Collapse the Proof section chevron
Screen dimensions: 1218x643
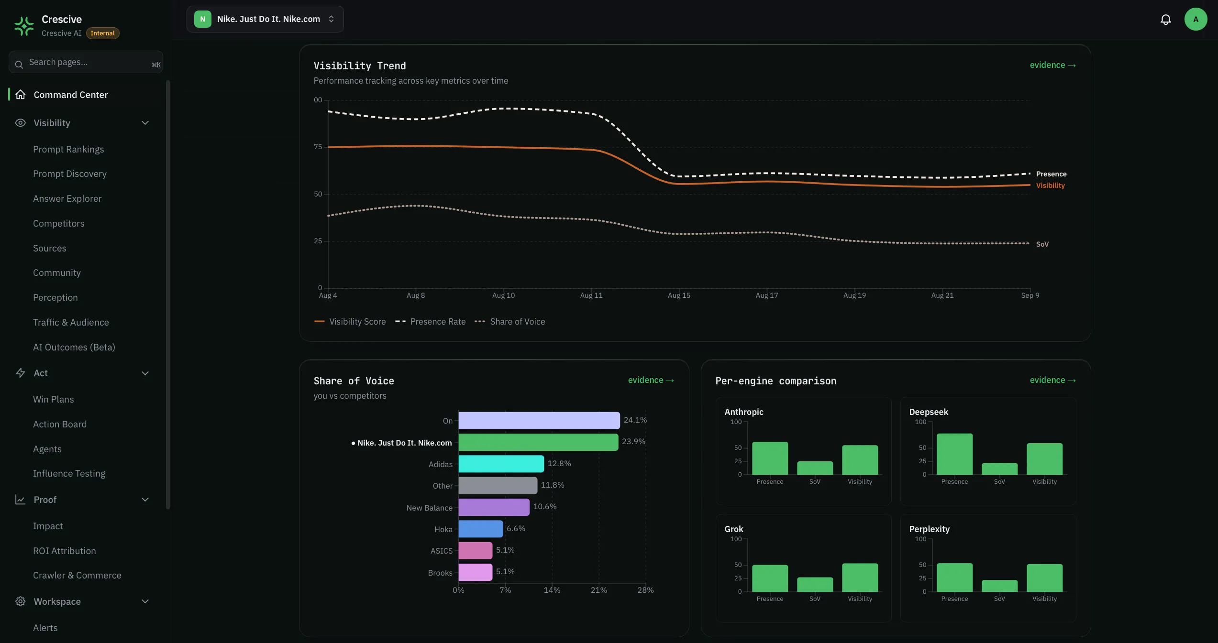tap(145, 500)
